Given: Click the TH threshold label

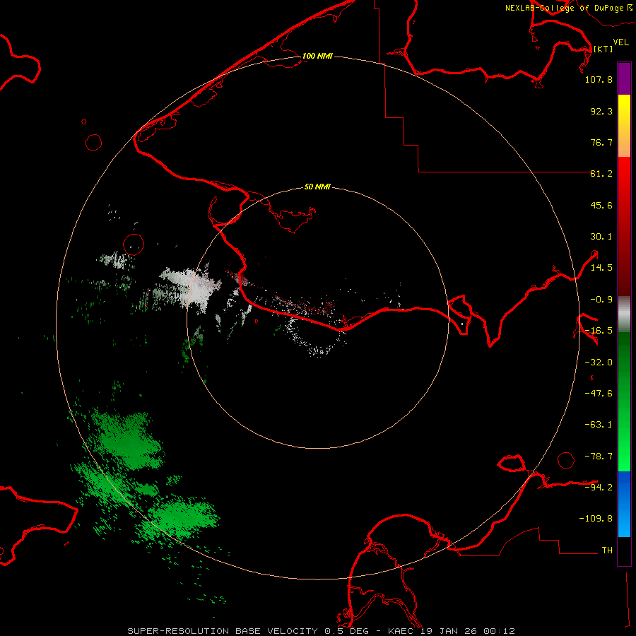Looking at the screenshot, I should click(607, 550).
